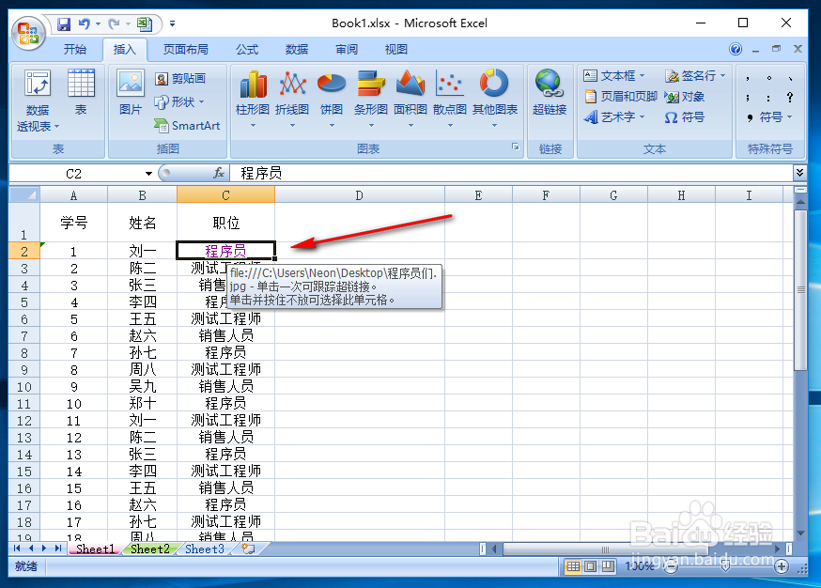Open the 形状 shapes dropdown
The width and height of the screenshot is (821, 588).
pos(184,102)
